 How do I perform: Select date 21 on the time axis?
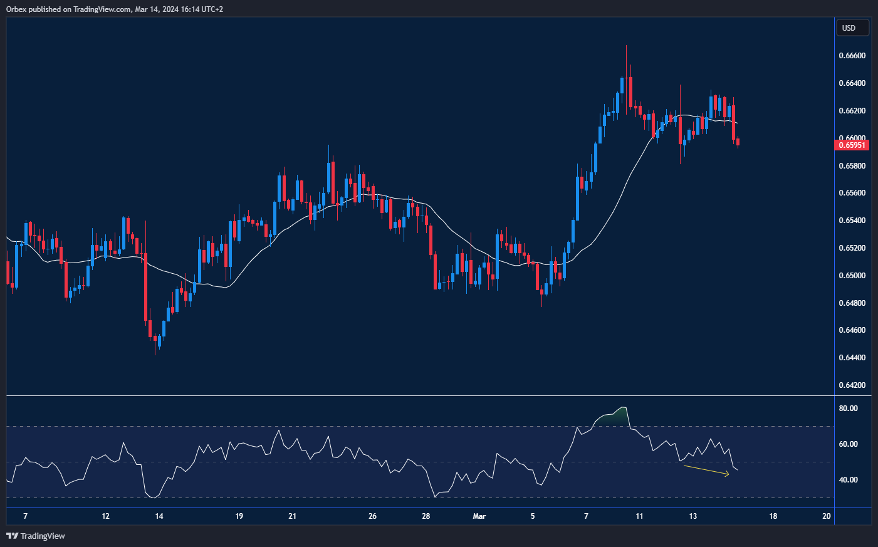click(292, 516)
